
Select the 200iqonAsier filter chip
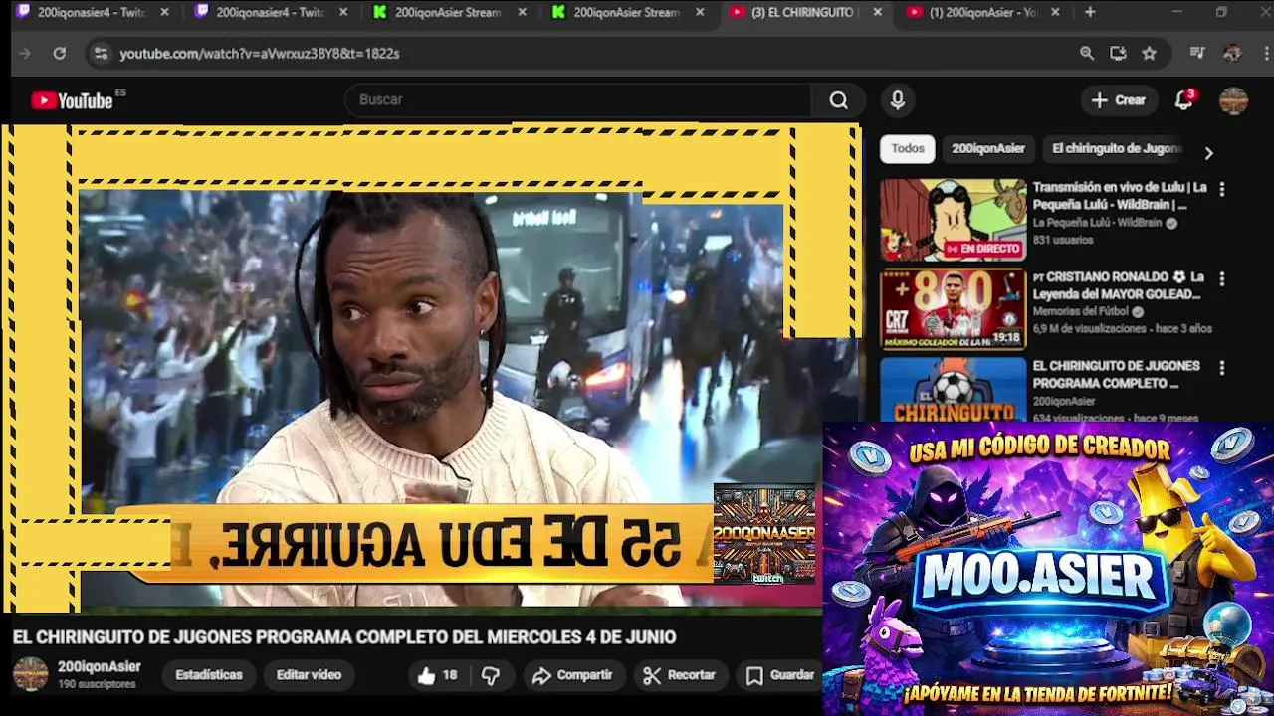tap(988, 148)
